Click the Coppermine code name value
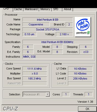Screen dimensions: 97x112 tap(36, 24)
